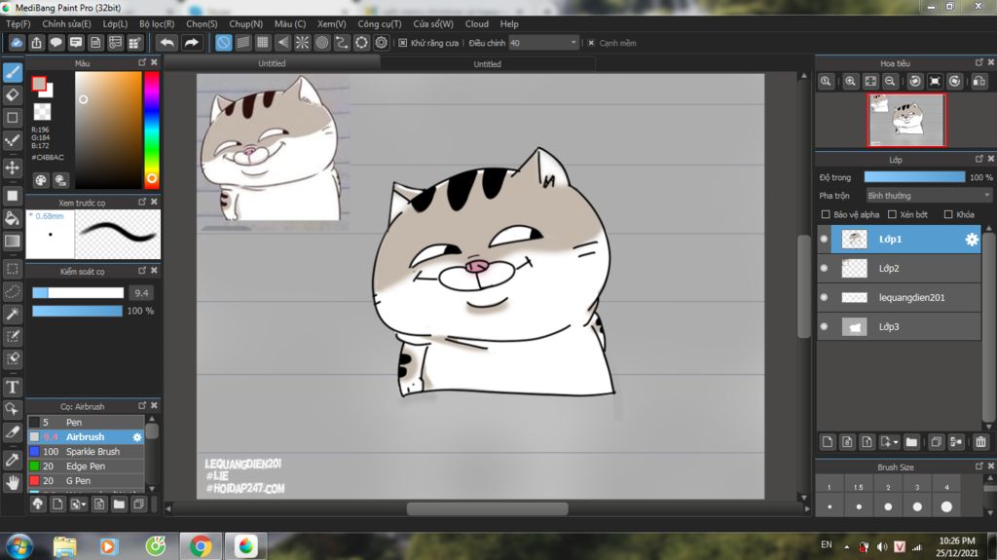997x560 pixels.
Task: Select the Bucket fill tool
Action: click(x=13, y=218)
